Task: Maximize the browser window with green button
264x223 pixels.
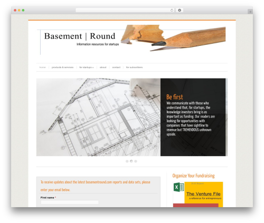Action: click(x=23, y=10)
